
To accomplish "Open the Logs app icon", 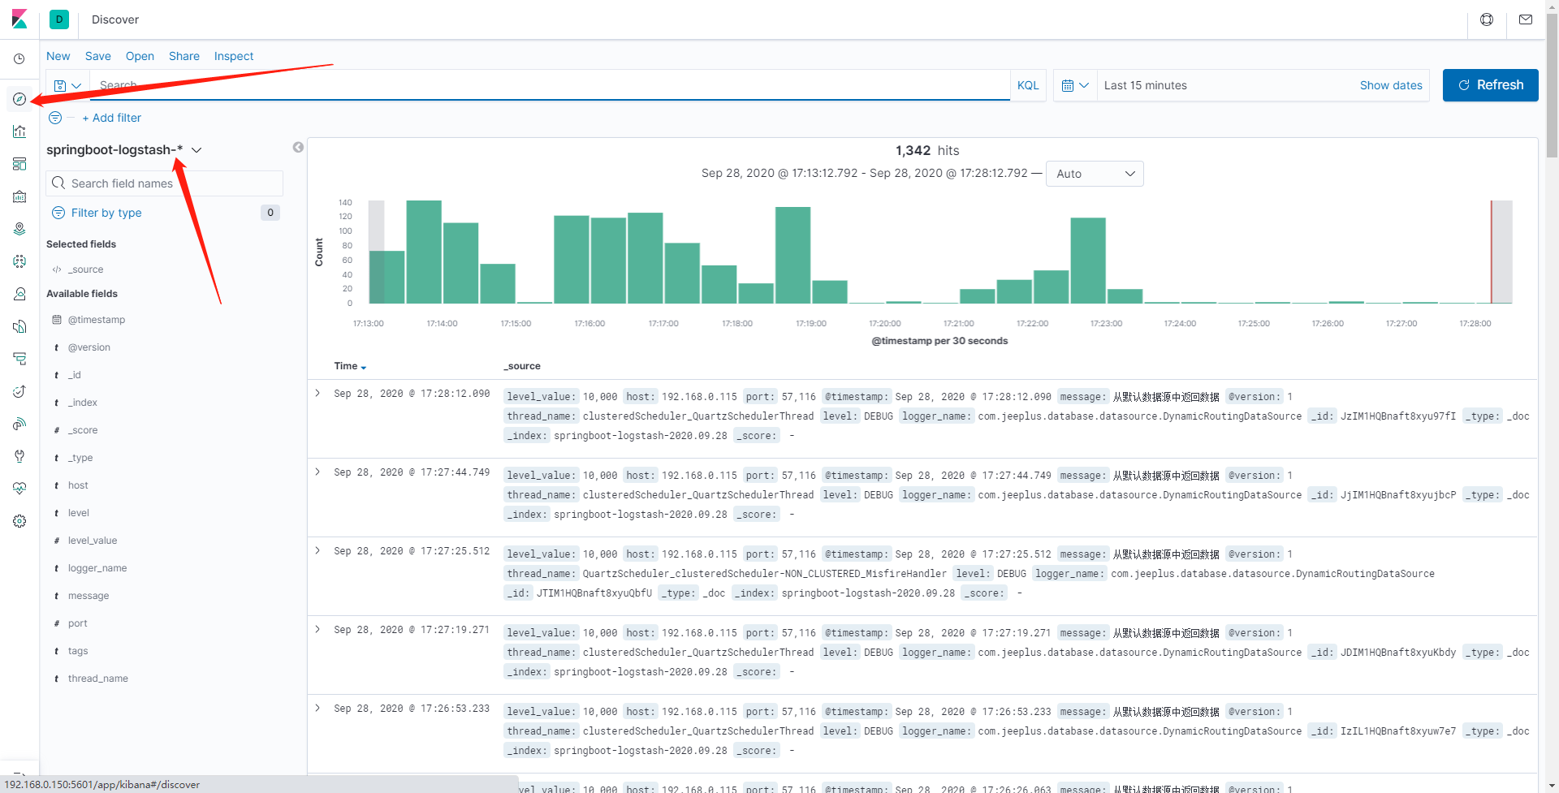I will click(19, 326).
